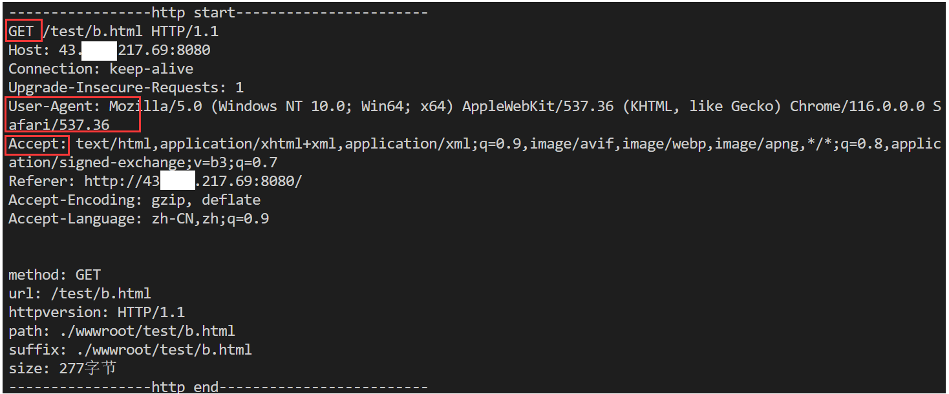Click the Host header line

coord(109,50)
